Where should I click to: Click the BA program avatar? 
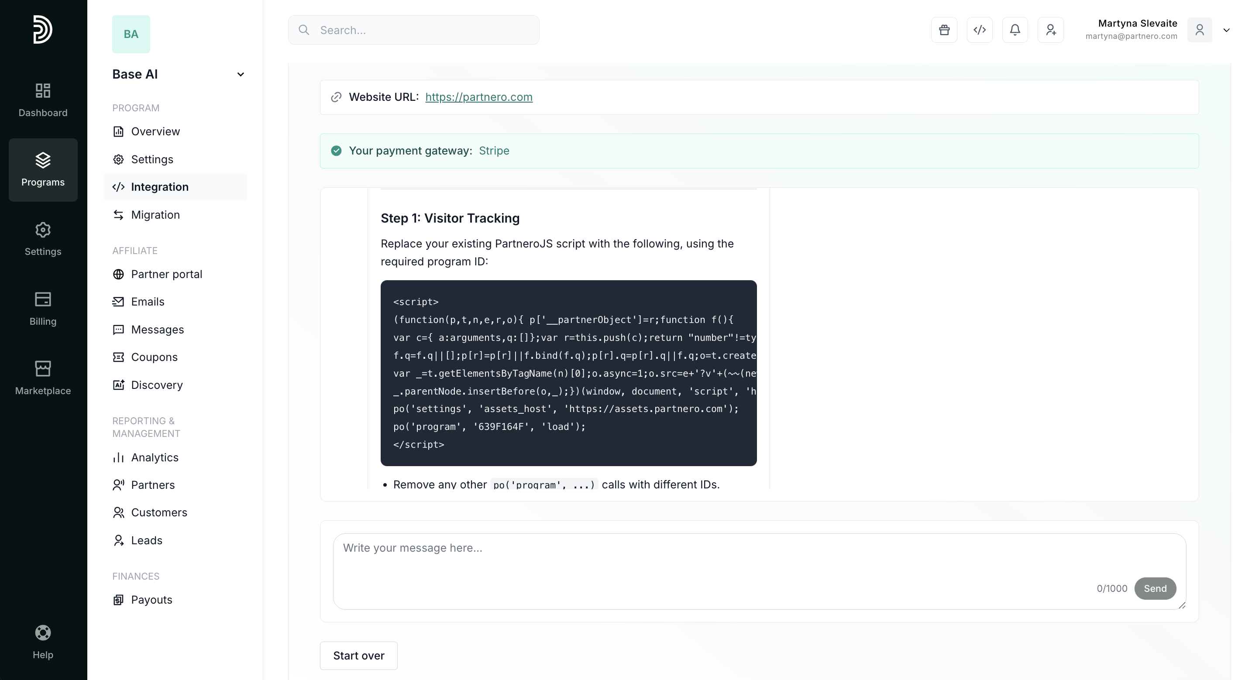point(131,34)
